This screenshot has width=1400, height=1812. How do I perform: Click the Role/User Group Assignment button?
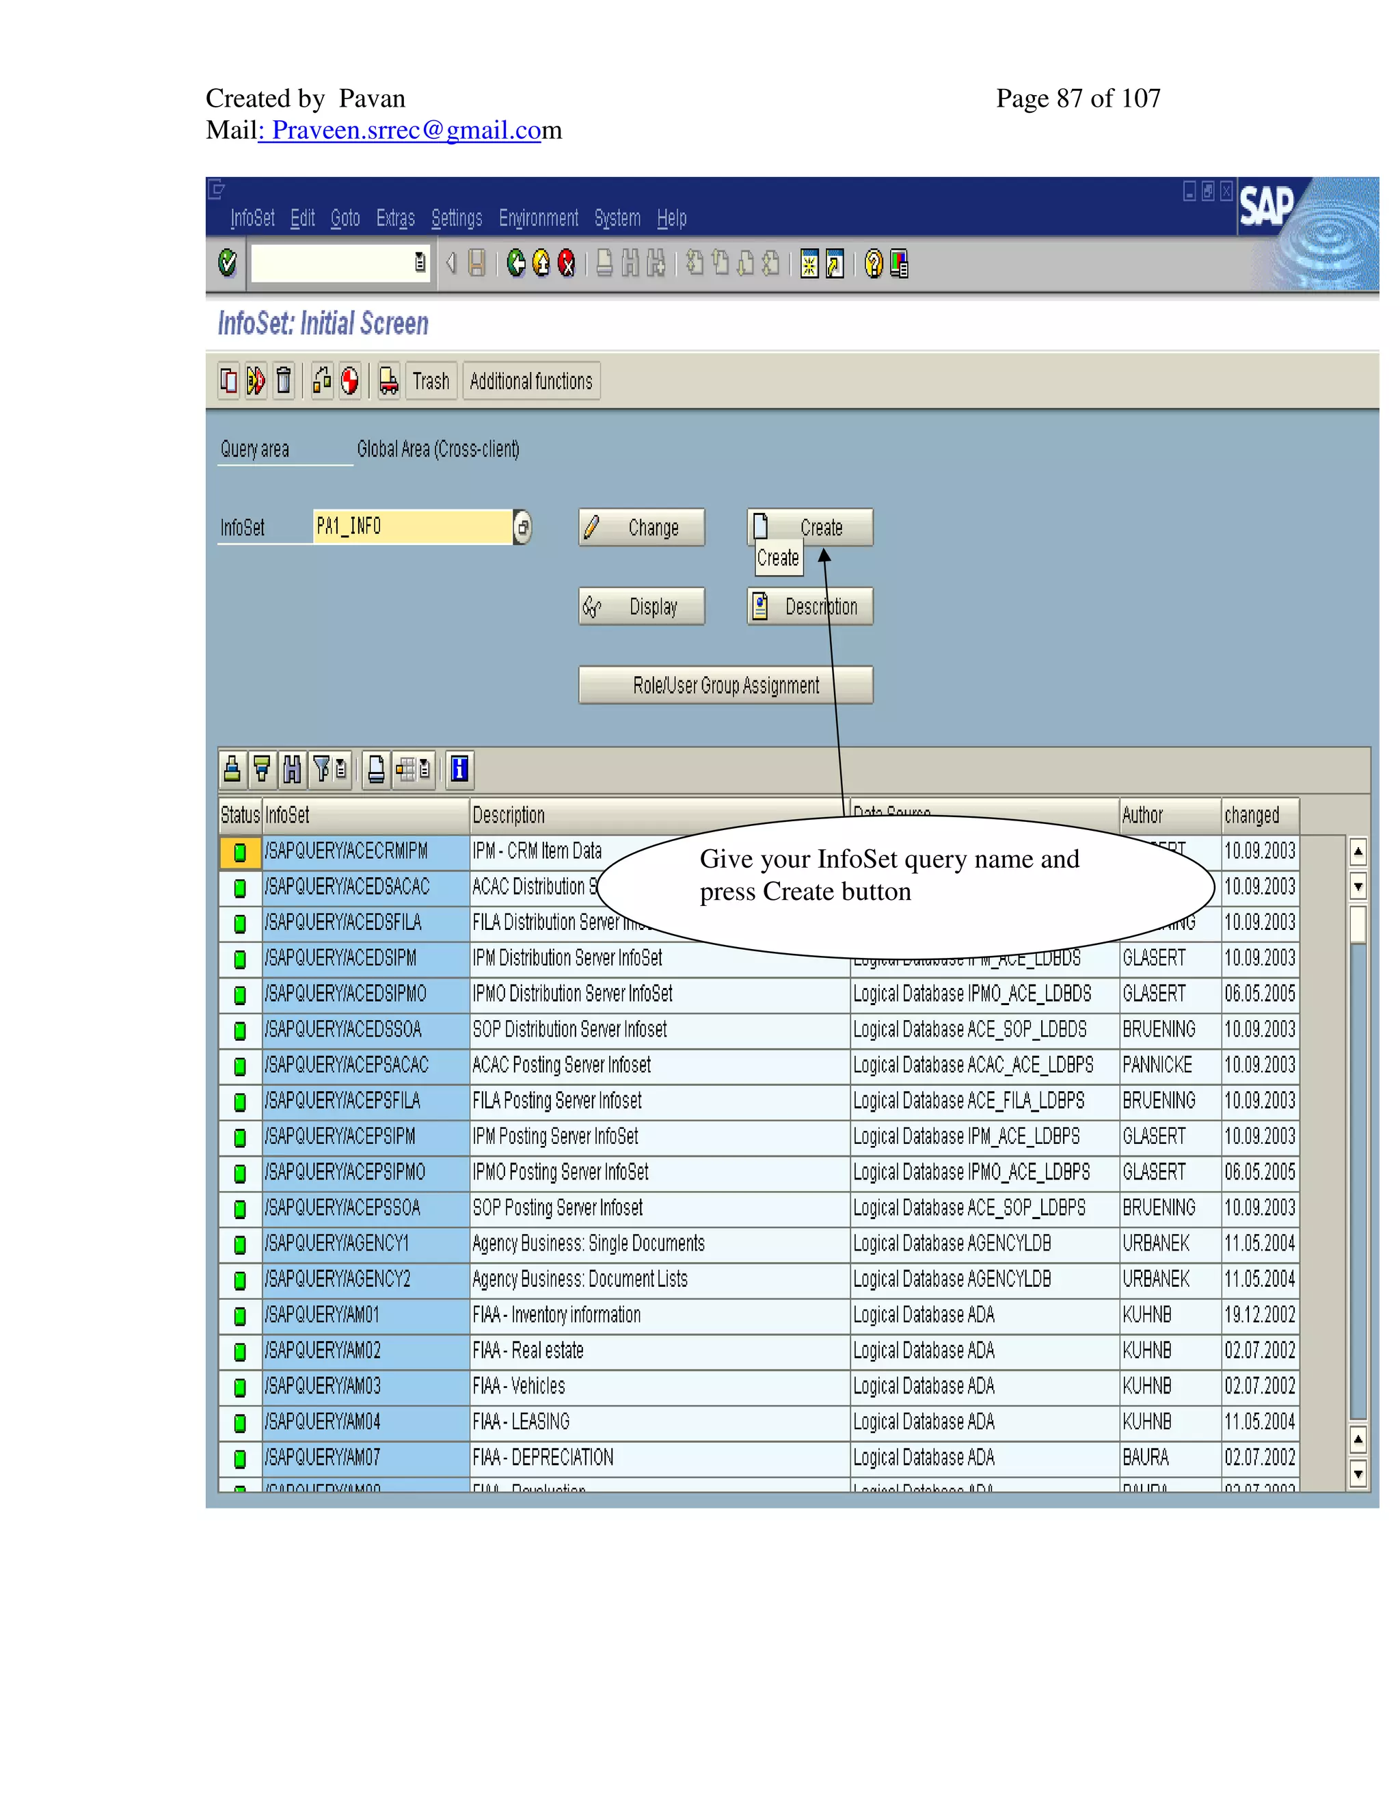point(726,685)
